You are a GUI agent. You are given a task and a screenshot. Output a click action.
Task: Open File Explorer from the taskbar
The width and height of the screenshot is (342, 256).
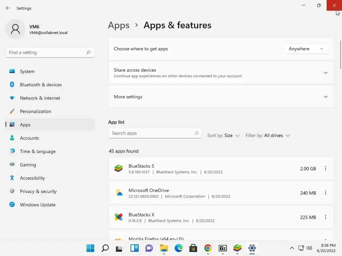(x=164, y=248)
